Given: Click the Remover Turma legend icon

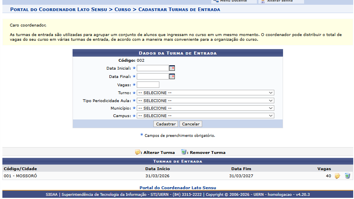Looking at the screenshot, I should (184, 152).
